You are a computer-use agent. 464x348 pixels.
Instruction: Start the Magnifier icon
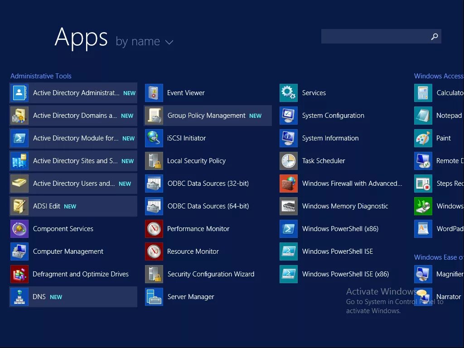click(x=423, y=274)
